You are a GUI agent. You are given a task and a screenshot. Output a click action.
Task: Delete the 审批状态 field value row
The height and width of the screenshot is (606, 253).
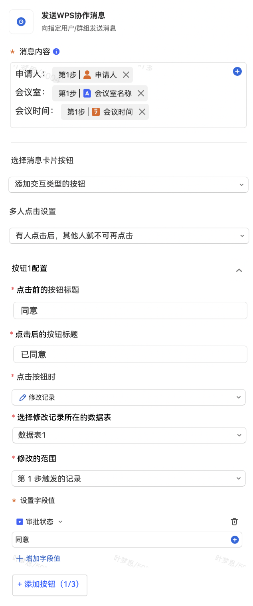pyautogui.click(x=235, y=521)
